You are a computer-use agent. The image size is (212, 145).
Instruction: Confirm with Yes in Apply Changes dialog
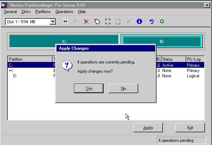click(x=89, y=89)
